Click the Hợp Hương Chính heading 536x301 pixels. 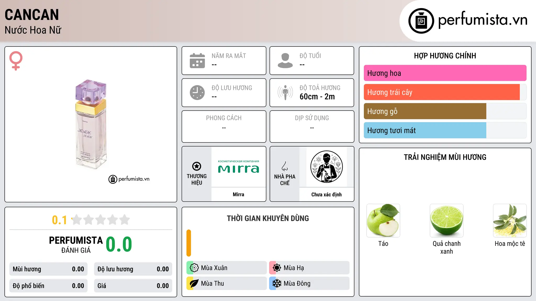[x=445, y=56]
